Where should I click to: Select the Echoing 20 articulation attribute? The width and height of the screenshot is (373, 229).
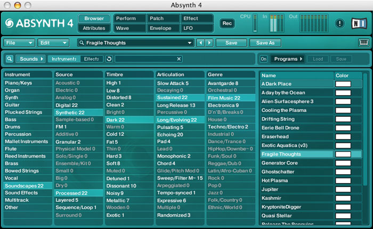180,135
